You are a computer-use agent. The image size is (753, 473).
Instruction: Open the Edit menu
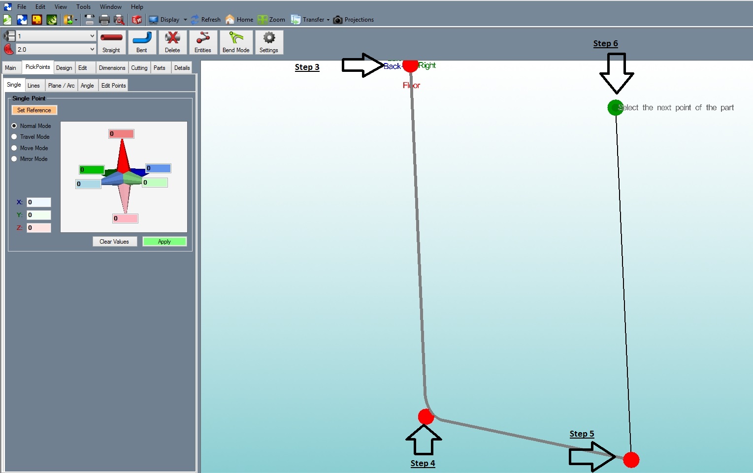coord(40,7)
